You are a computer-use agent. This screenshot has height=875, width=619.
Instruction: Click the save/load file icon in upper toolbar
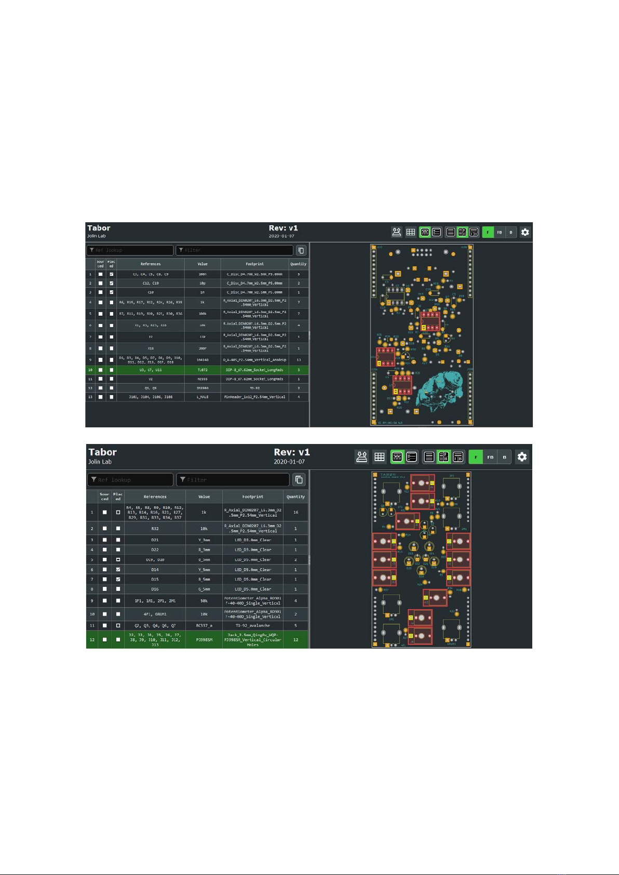[397, 232]
